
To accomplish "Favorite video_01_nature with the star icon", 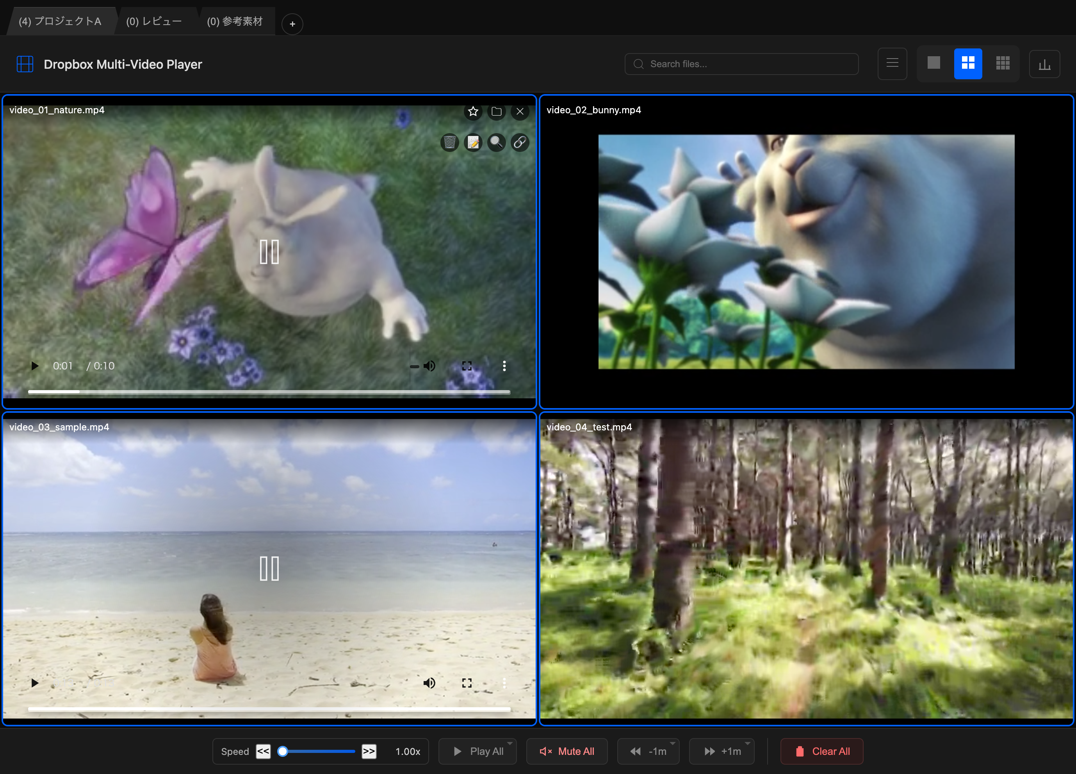I will tap(472, 112).
